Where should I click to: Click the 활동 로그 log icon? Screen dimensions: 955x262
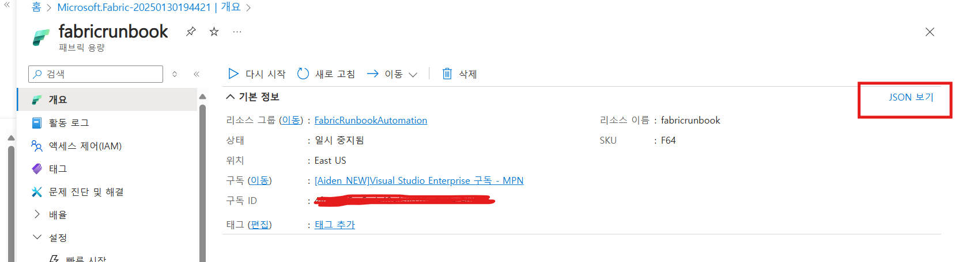[x=37, y=122]
